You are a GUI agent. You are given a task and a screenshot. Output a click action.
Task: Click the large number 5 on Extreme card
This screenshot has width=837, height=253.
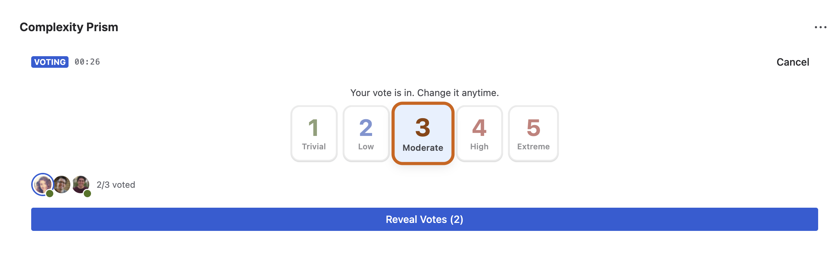[533, 128]
